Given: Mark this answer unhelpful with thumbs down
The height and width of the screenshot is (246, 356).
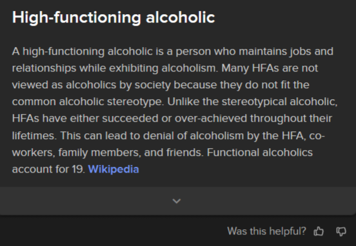Looking at the screenshot, I should [x=341, y=231].
